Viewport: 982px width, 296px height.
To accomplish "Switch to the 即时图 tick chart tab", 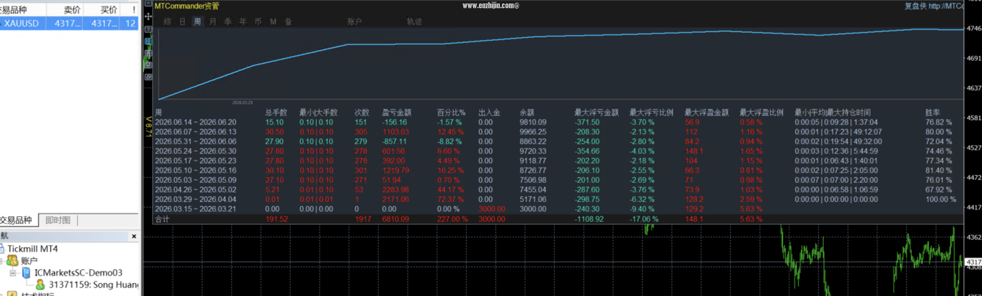I will [x=58, y=220].
